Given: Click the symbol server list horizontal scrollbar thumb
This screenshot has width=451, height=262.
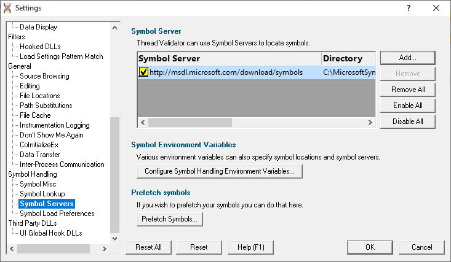Looking at the screenshot, I should tap(190, 123).
